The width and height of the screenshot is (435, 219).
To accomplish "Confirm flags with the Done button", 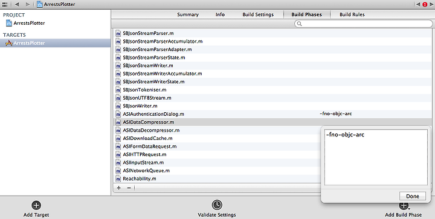I will 413,196.
